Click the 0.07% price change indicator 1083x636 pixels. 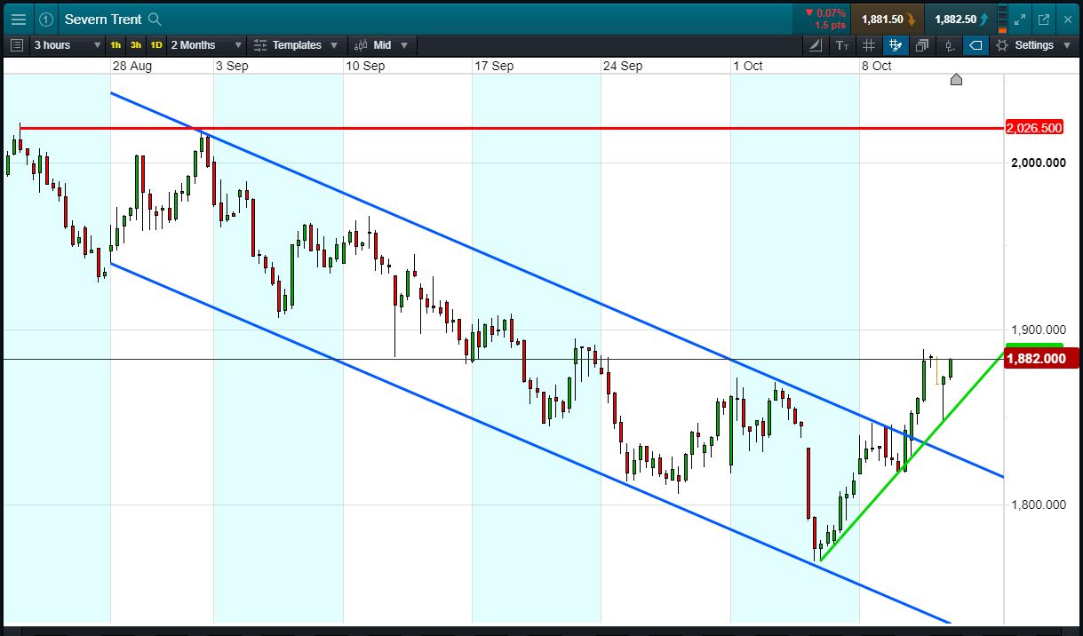point(825,12)
